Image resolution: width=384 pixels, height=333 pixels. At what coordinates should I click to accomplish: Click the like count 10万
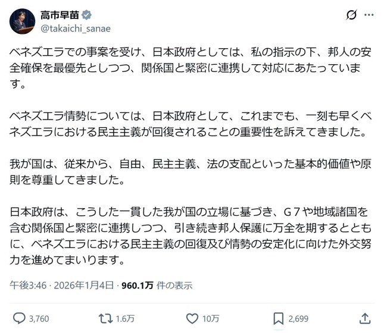pyautogui.click(x=211, y=318)
